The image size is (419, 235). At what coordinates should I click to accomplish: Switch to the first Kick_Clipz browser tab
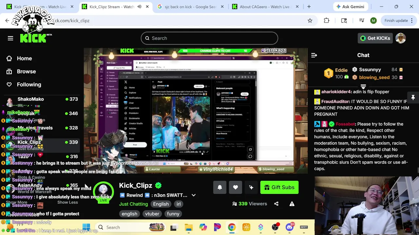point(40,7)
